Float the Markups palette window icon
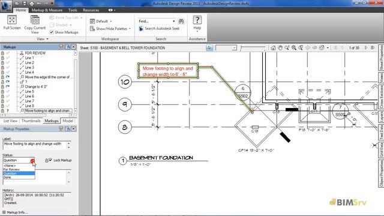This screenshot has height=216, width=384. coord(68,47)
